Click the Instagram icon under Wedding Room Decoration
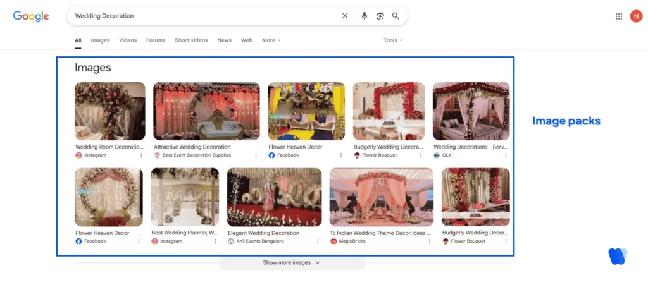Viewport: 648px width, 285px height. 78,155
